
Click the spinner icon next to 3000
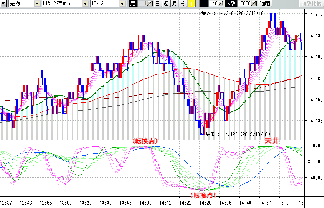pyautogui.click(x=254, y=4)
